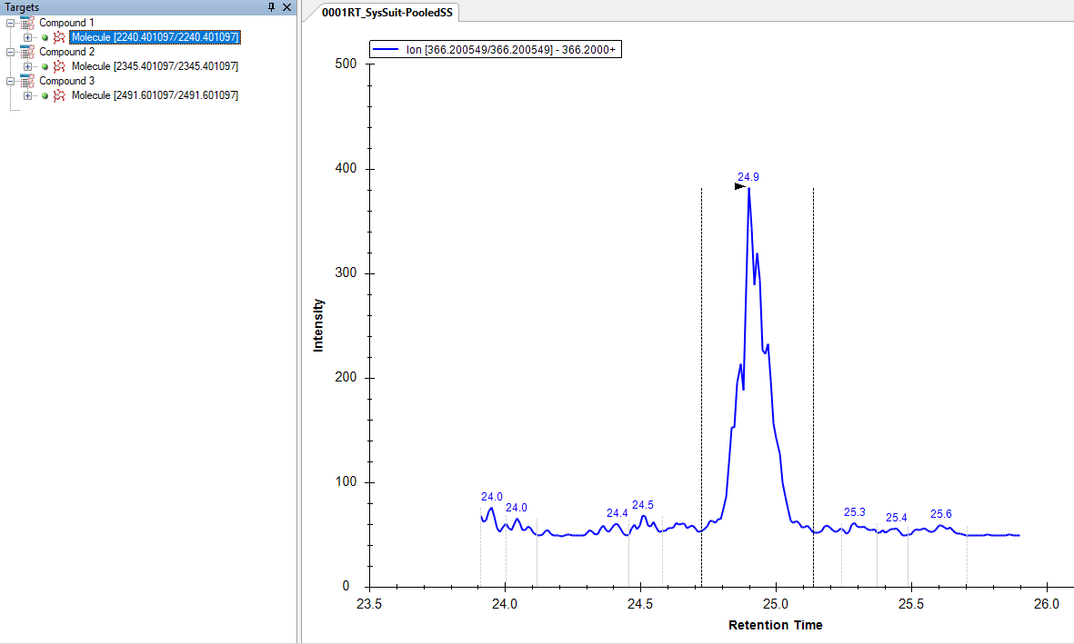Click the Retention Time axis title
1074x644 pixels.
coord(775,625)
